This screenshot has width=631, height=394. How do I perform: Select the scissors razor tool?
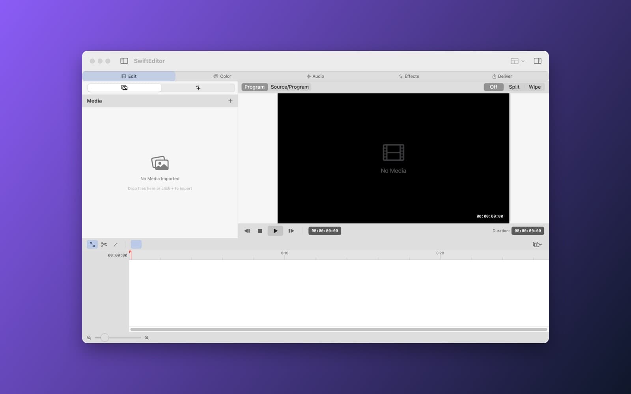pos(104,244)
